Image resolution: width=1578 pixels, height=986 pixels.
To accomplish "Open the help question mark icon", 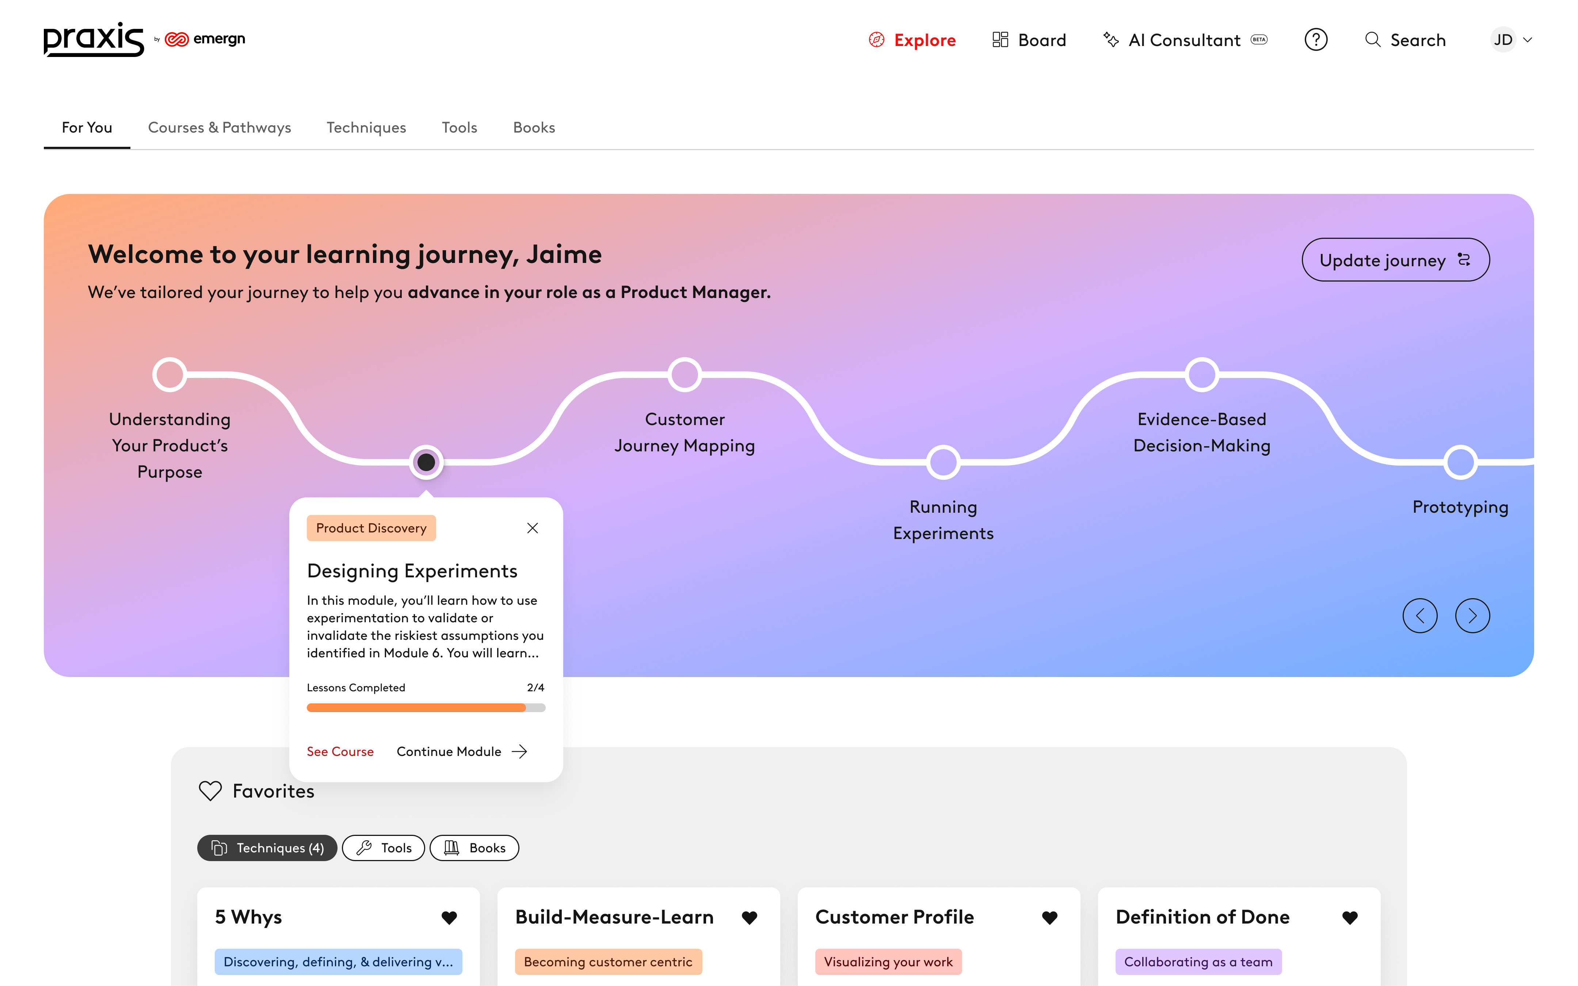I will [x=1315, y=40].
